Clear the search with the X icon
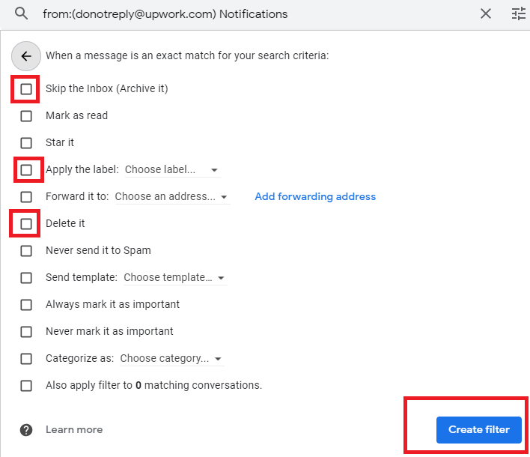530x457 pixels. click(486, 14)
